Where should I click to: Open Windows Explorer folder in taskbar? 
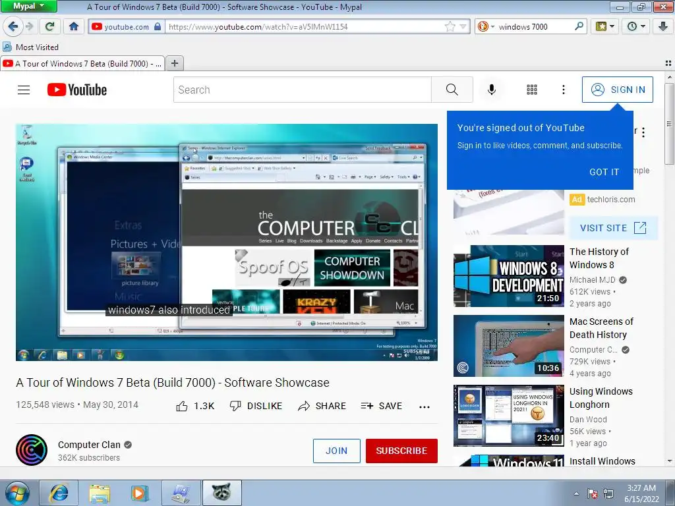click(x=100, y=493)
